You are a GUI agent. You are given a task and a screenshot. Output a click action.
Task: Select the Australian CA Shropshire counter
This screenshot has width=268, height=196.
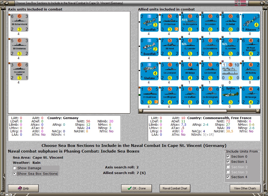(190, 23)
